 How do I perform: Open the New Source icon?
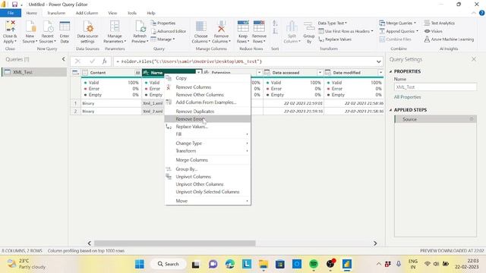click(x=30, y=27)
